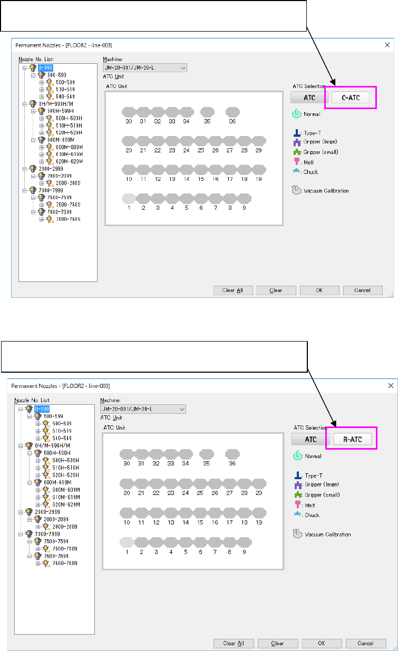
Task: Click the Melf icon in C-ATC dialog
Action: tap(296, 162)
